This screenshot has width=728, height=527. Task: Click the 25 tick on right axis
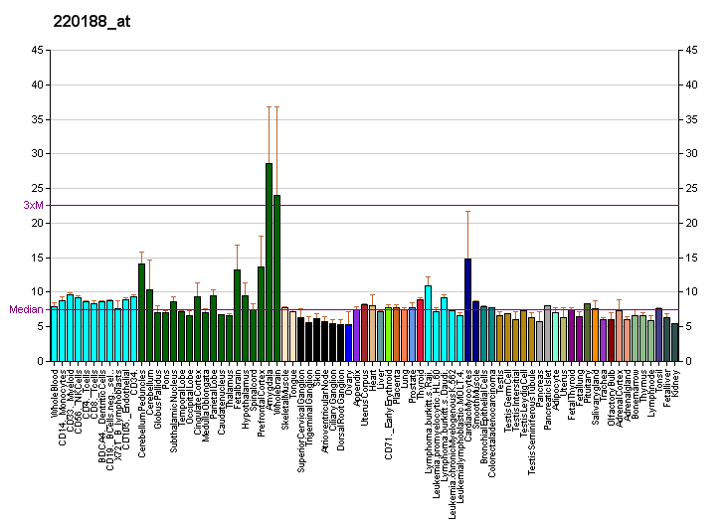pyautogui.click(x=689, y=189)
